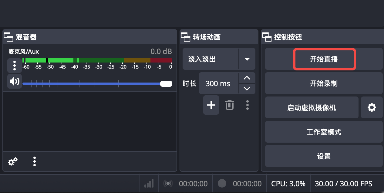This screenshot has width=384, height=193.
Task: Click the 麦克风/Aux audio level meter
Action: click(x=97, y=60)
